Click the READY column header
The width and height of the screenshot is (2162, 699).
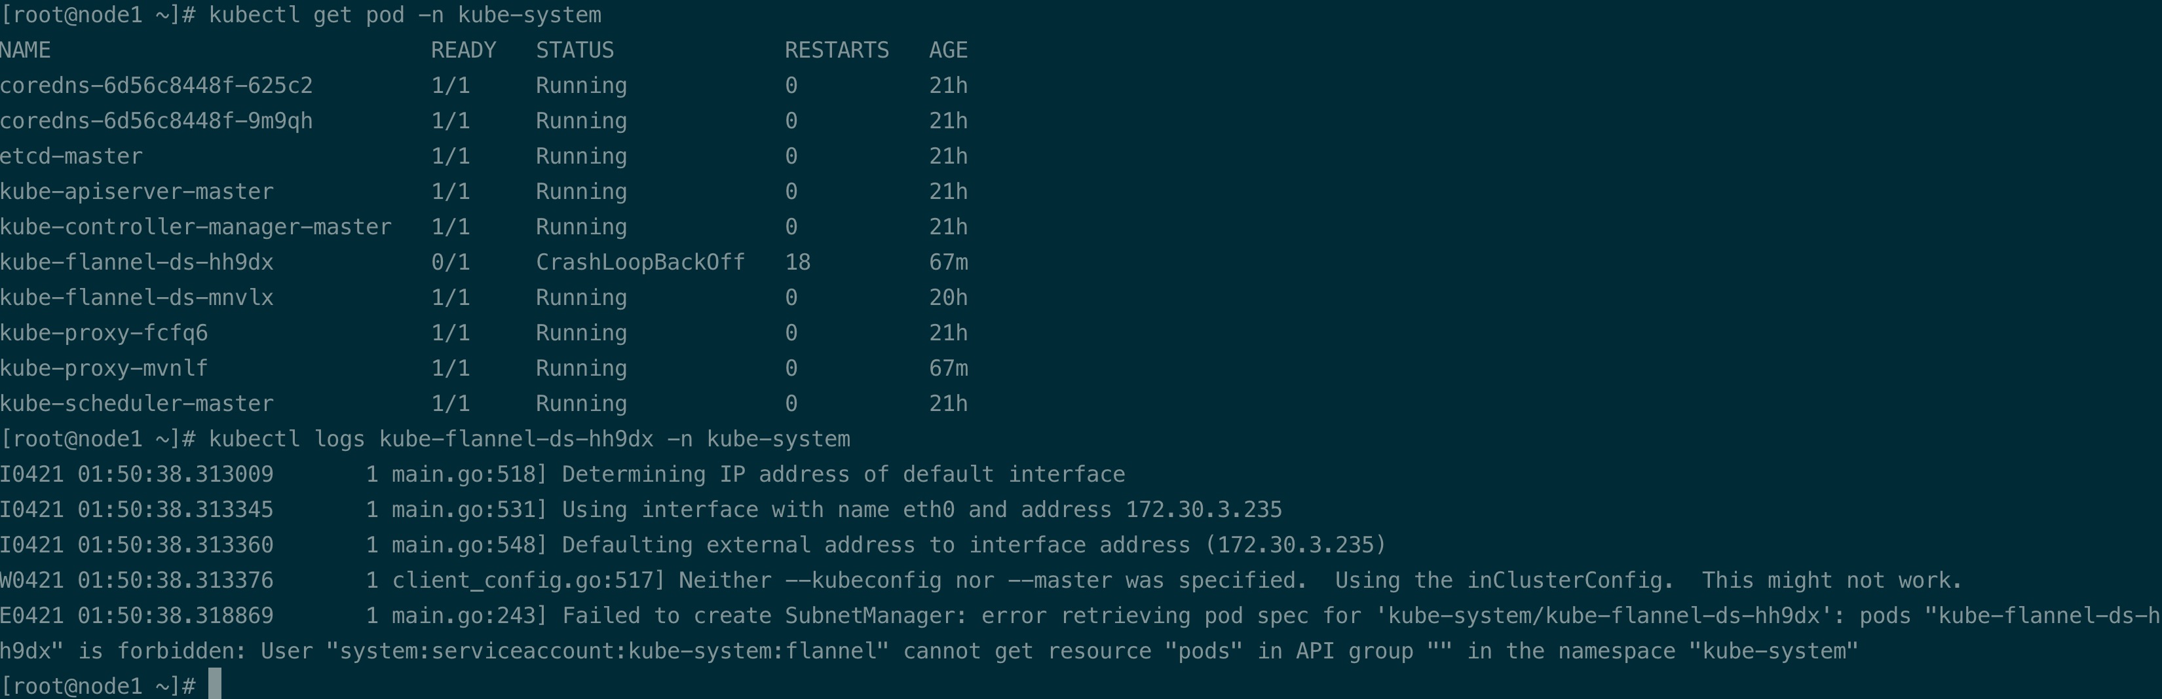[463, 50]
